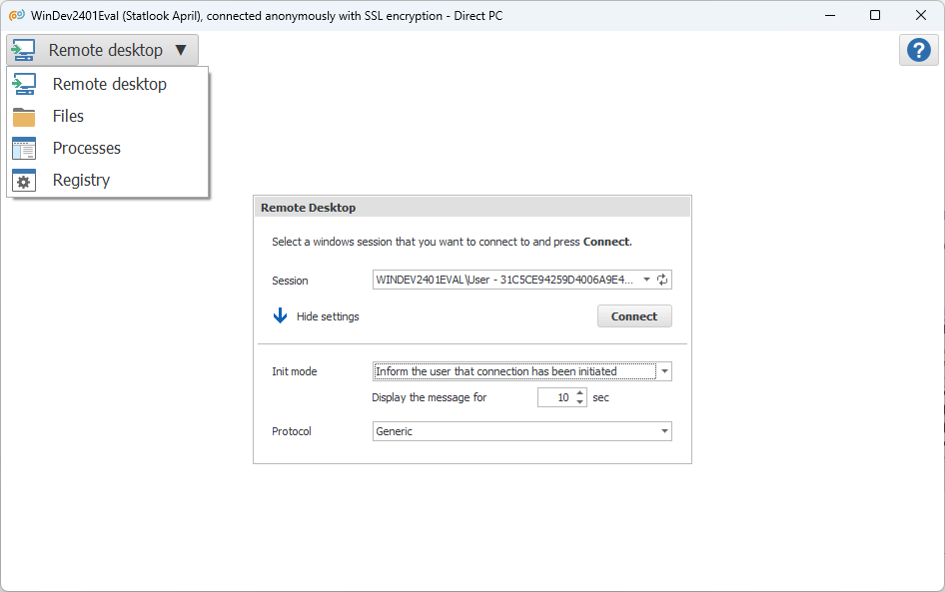Click the Files folder icon
This screenshot has height=592, width=945.
click(x=24, y=117)
